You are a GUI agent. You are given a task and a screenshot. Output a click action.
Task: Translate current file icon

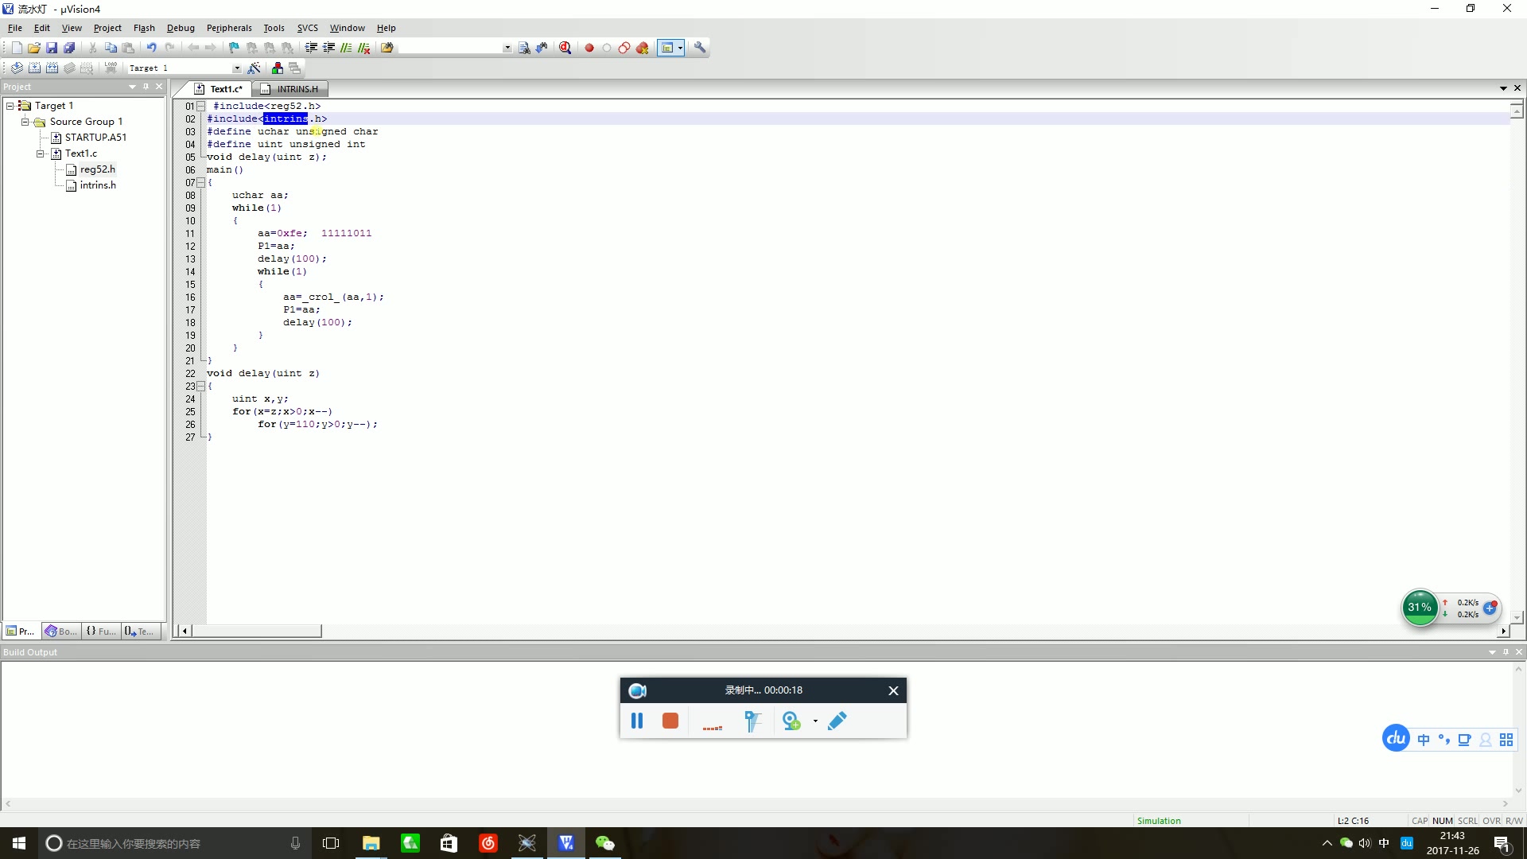17,68
